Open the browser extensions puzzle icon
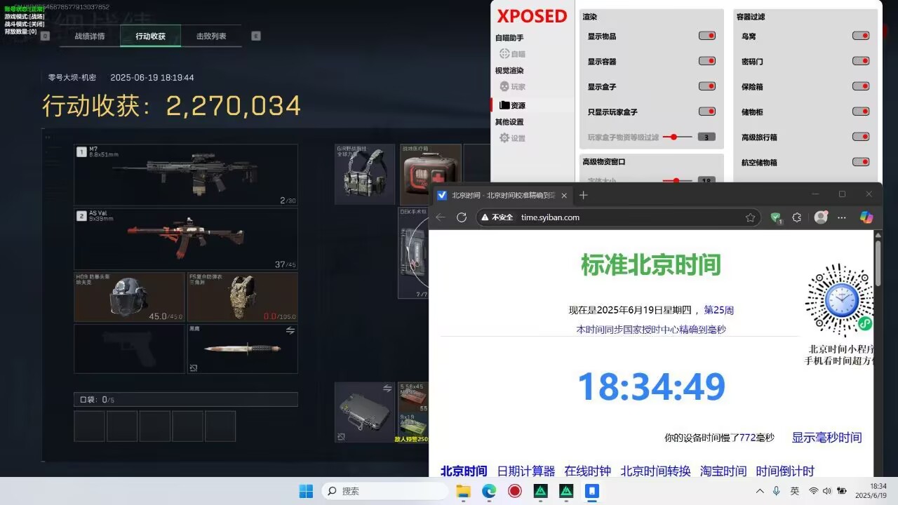This screenshot has height=505, width=898. (x=797, y=217)
